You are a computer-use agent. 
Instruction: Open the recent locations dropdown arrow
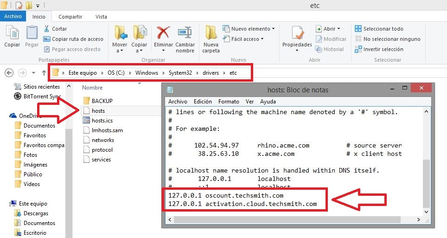pyautogui.click(x=34, y=73)
